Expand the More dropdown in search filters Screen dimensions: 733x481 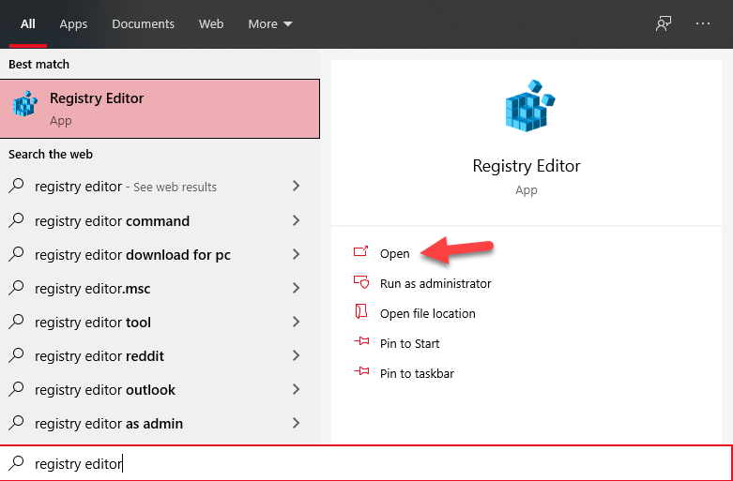(270, 23)
